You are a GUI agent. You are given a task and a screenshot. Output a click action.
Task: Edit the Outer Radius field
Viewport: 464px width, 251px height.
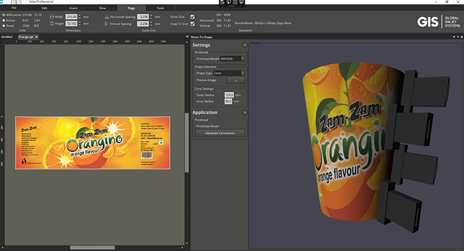229,95
